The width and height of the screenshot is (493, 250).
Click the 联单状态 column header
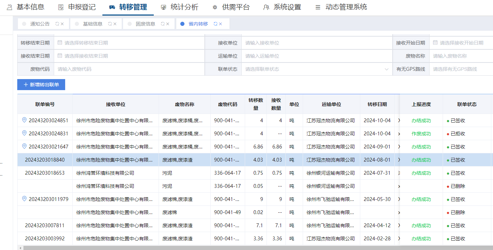click(x=467, y=104)
